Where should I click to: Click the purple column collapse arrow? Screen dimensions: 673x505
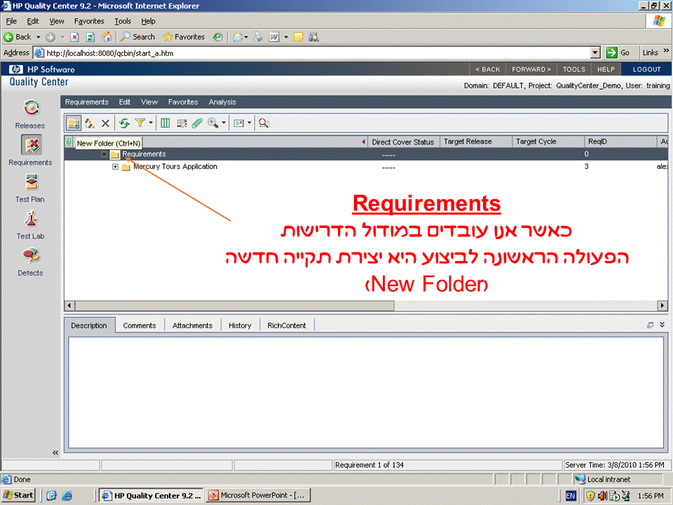(364, 142)
